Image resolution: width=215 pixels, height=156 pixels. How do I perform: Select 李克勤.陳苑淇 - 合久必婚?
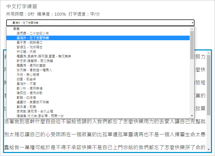pyautogui.click(x=98, y=111)
